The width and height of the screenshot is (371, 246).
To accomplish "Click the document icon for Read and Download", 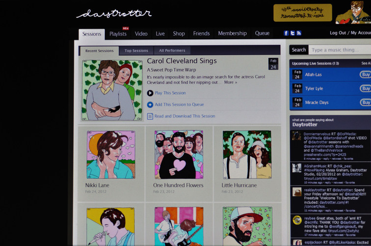I will [x=150, y=116].
